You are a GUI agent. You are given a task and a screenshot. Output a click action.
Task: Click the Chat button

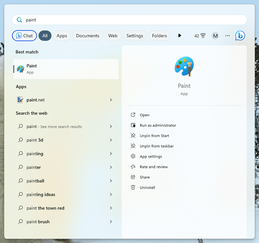coord(24,36)
